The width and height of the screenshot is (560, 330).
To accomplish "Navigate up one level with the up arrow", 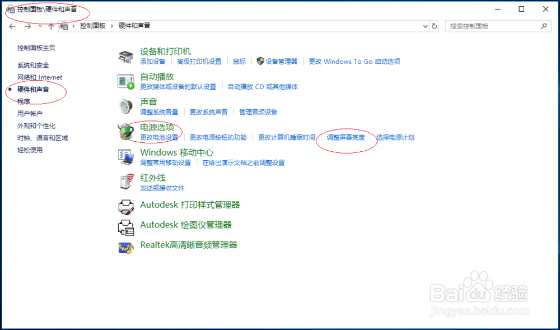I will 51,26.
